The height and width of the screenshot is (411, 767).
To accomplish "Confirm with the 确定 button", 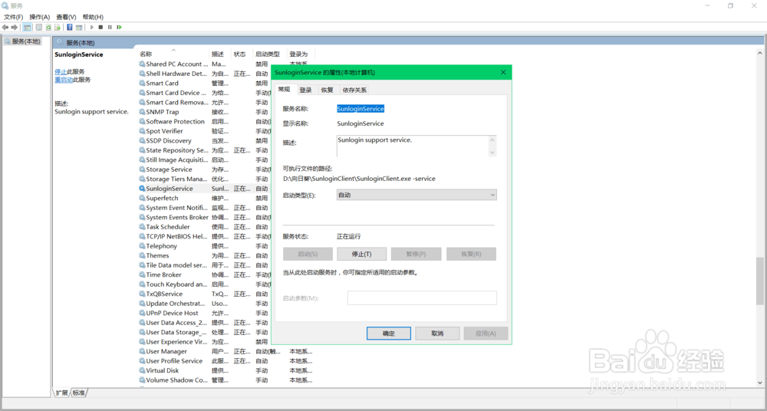I will pos(388,334).
